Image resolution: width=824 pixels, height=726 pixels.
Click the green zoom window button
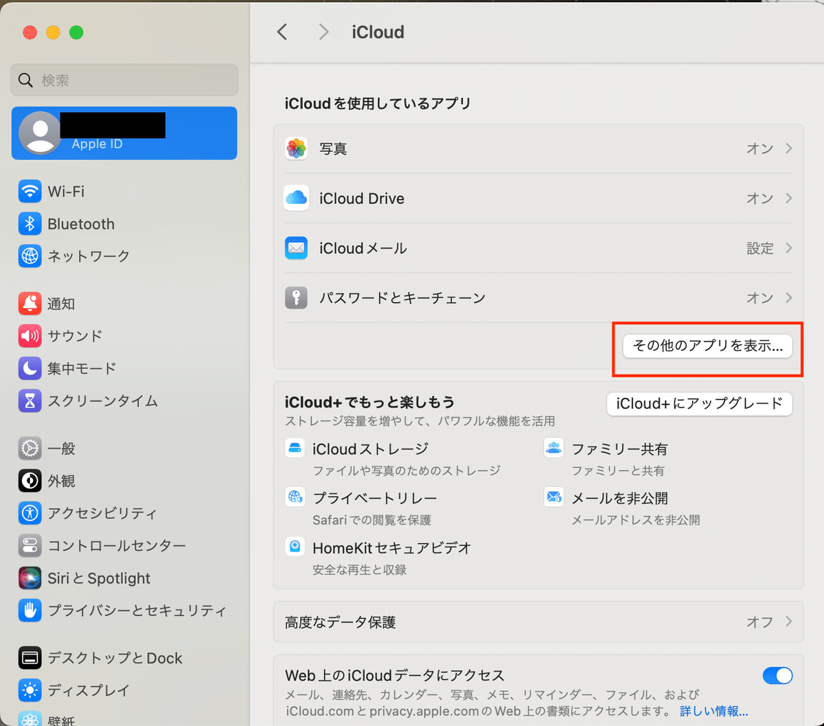(x=76, y=32)
